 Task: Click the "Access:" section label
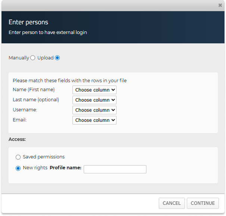(17, 139)
